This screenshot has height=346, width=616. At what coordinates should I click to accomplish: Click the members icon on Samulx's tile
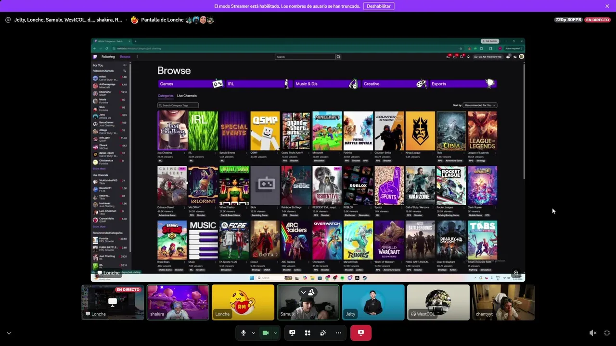[x=311, y=292]
